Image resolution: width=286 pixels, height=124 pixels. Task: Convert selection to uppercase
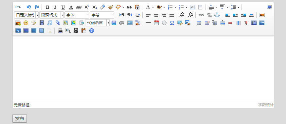click(x=182, y=15)
